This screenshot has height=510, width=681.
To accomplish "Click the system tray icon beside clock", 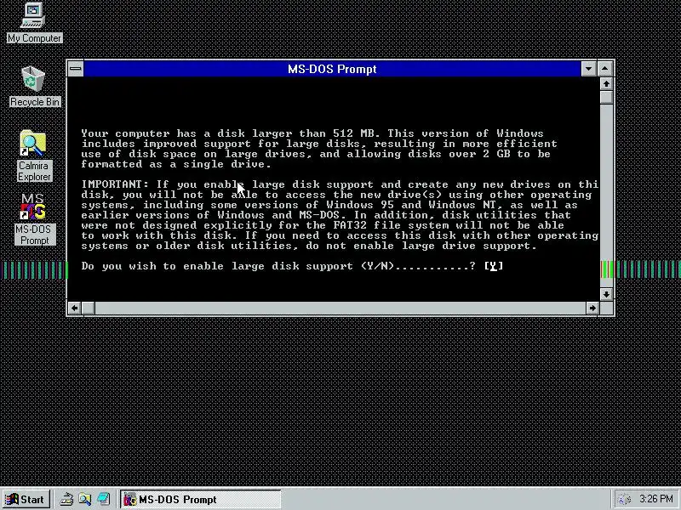I will click(x=625, y=500).
